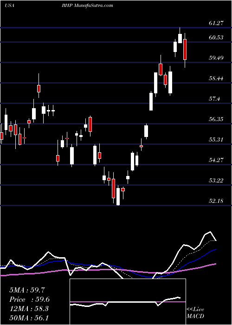Click the 53.22 price level label
This screenshot has width=232, height=325.
click(x=216, y=180)
